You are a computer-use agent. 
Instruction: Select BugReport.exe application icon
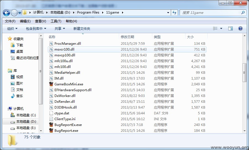[51, 130]
